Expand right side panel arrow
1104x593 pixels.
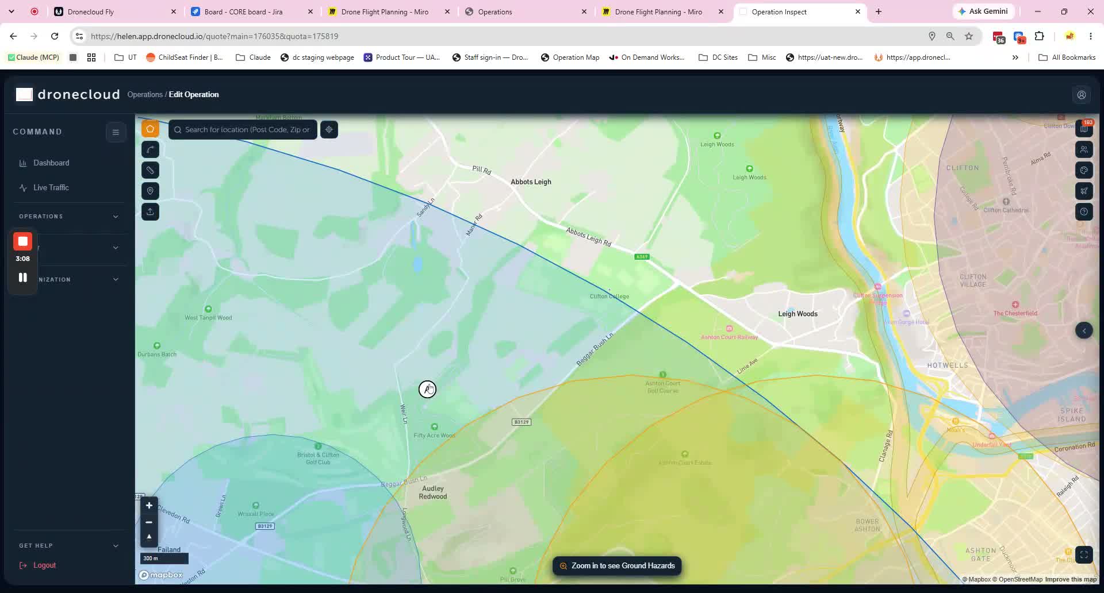click(x=1084, y=330)
